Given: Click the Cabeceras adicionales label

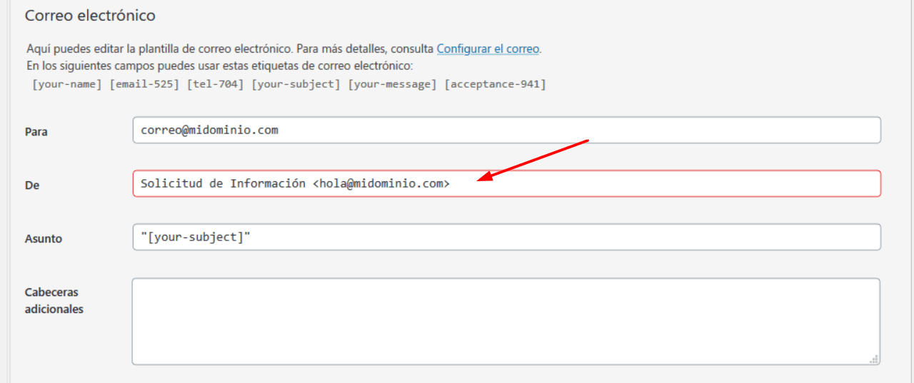Looking at the screenshot, I should [54, 301].
